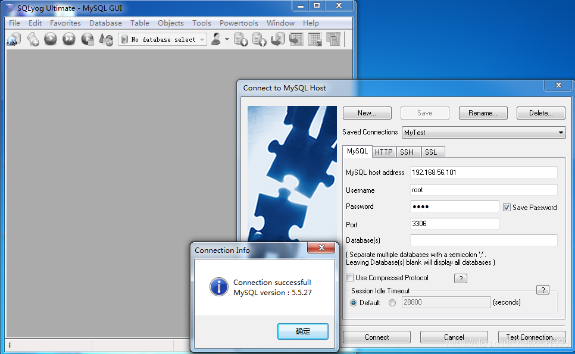575x354 pixels.
Task: Click the refresh object browser icon
Action: point(107,39)
